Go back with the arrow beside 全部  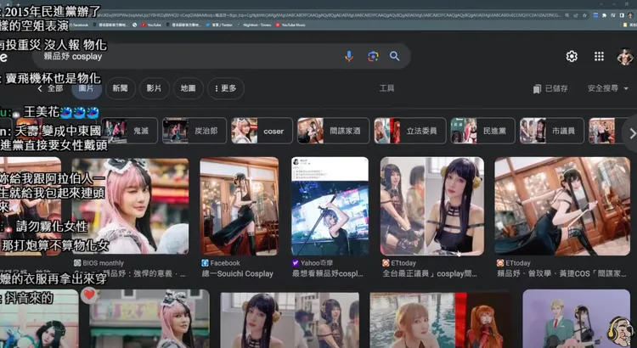tap(39, 88)
